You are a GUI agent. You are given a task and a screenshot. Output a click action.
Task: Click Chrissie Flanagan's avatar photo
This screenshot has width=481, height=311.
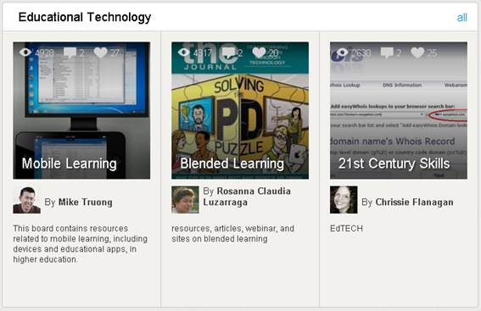tap(344, 200)
